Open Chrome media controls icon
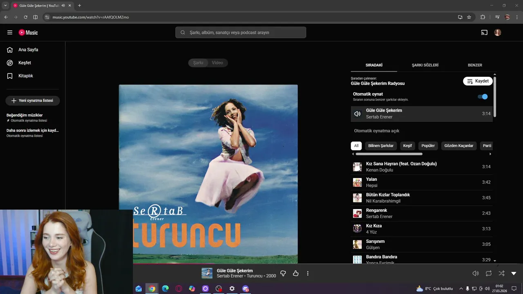523x294 pixels. pos(497,17)
